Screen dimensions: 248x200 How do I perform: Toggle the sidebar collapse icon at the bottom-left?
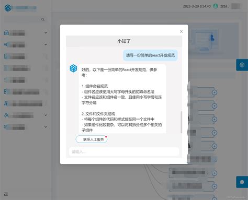click(x=6, y=194)
